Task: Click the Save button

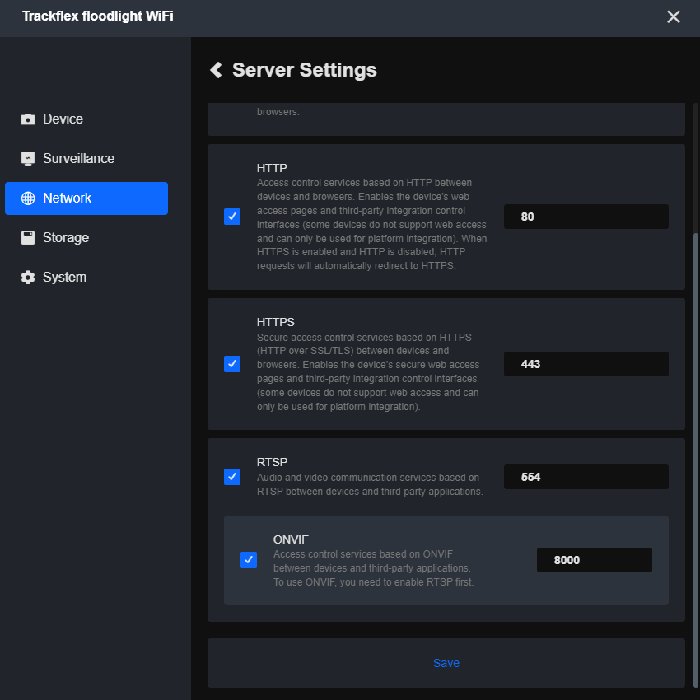Action: [446, 663]
